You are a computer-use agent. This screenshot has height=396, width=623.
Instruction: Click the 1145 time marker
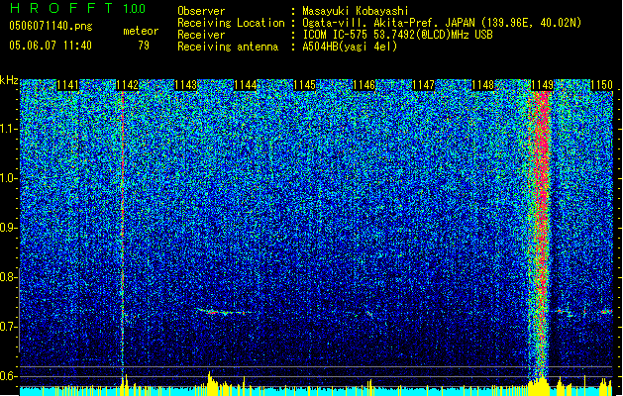(305, 85)
